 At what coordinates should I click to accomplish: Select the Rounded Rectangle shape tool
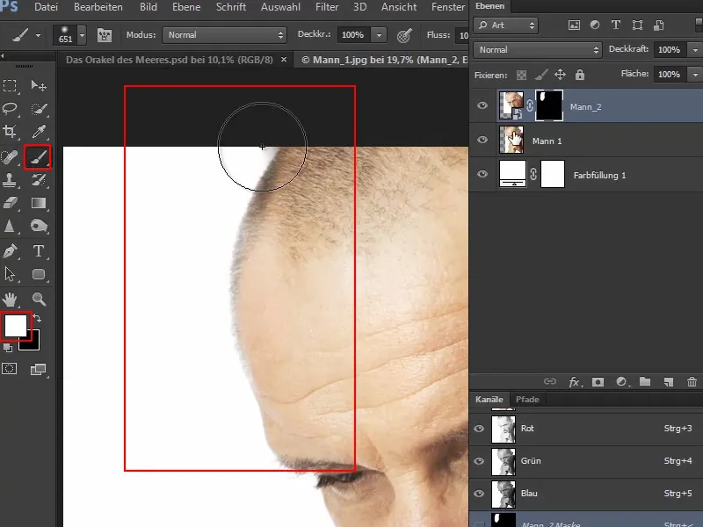39,274
